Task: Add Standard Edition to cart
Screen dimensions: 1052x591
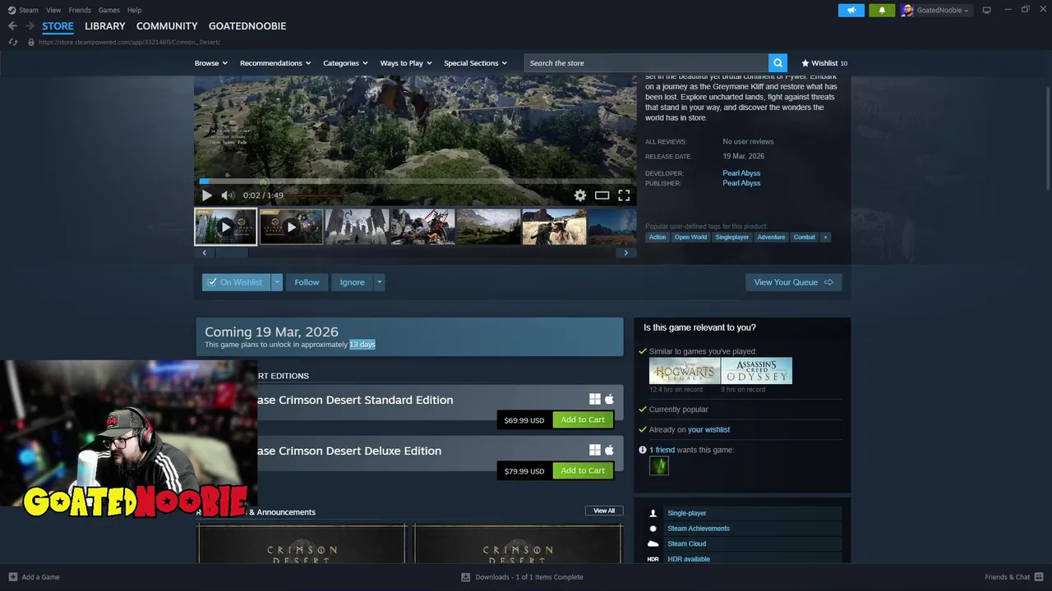Action: pyautogui.click(x=583, y=419)
